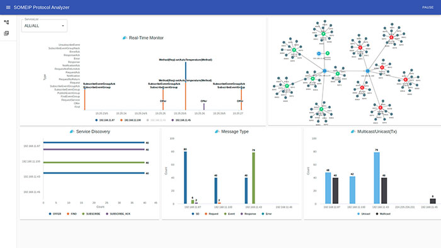Click the PAUSE button
The image size is (441, 248).
pyautogui.click(x=428, y=8)
